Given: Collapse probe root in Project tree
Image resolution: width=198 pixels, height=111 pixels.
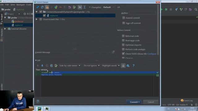Looking at the screenshot, I should [x=5, y=18].
